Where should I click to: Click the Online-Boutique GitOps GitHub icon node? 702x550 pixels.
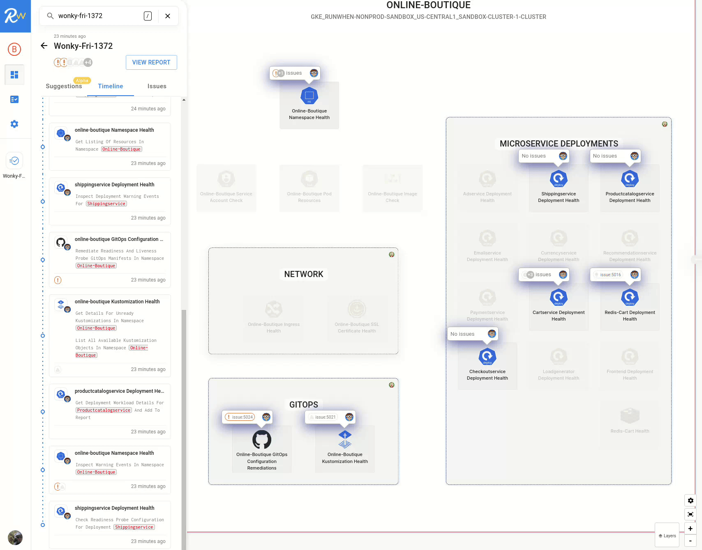262,440
